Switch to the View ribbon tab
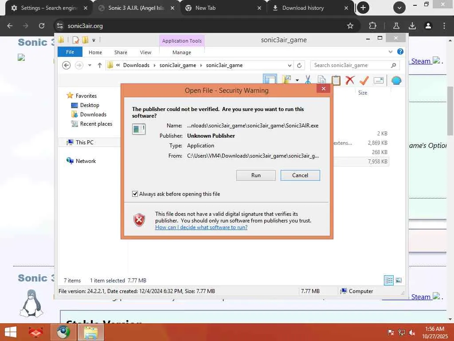Image resolution: width=454 pixels, height=341 pixels. pos(145,52)
